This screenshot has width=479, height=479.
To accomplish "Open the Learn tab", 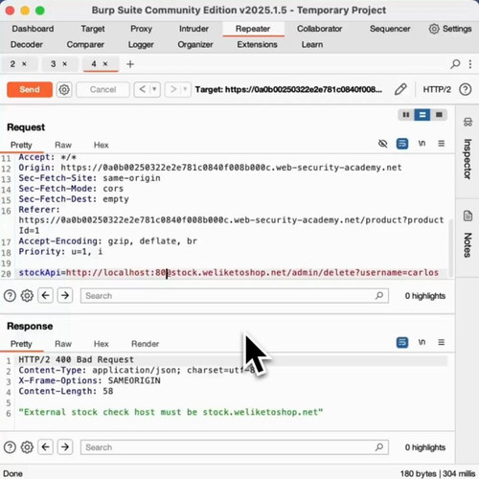I will [x=312, y=45].
